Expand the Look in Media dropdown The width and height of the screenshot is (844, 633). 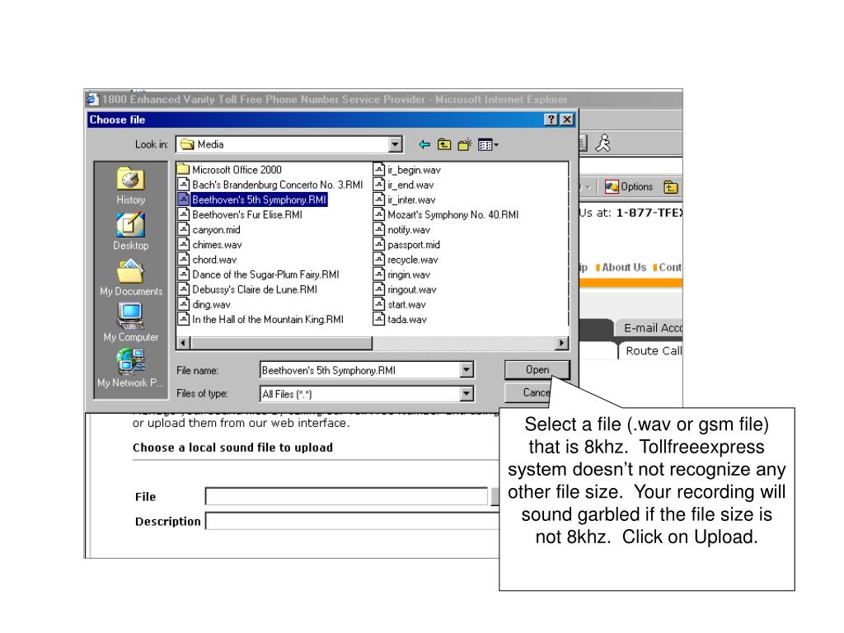pyautogui.click(x=396, y=144)
